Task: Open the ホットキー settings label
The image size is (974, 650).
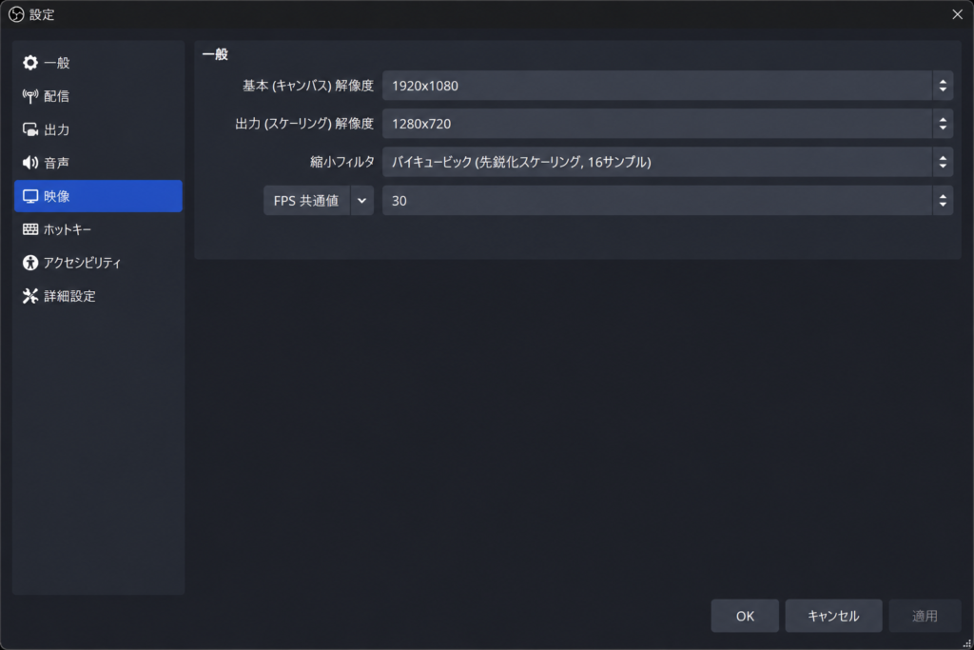Action: (68, 229)
